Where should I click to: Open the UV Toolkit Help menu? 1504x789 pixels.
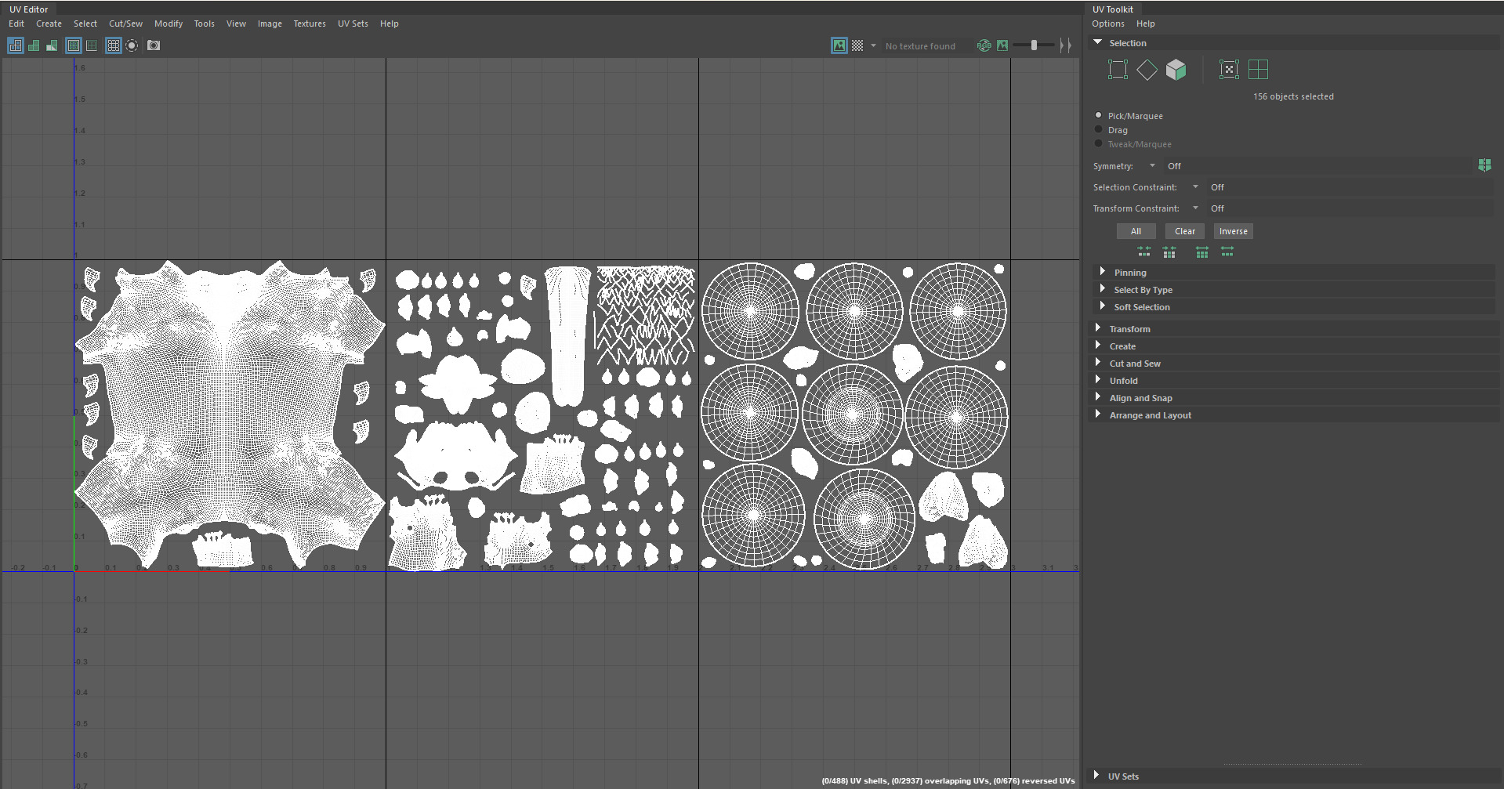point(1146,24)
